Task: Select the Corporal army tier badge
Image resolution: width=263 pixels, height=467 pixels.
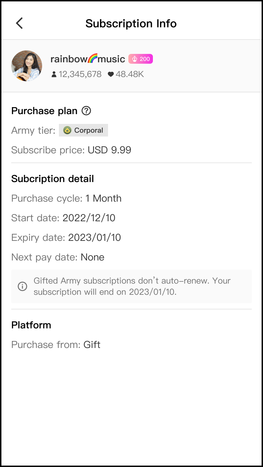Action: pyautogui.click(x=83, y=131)
